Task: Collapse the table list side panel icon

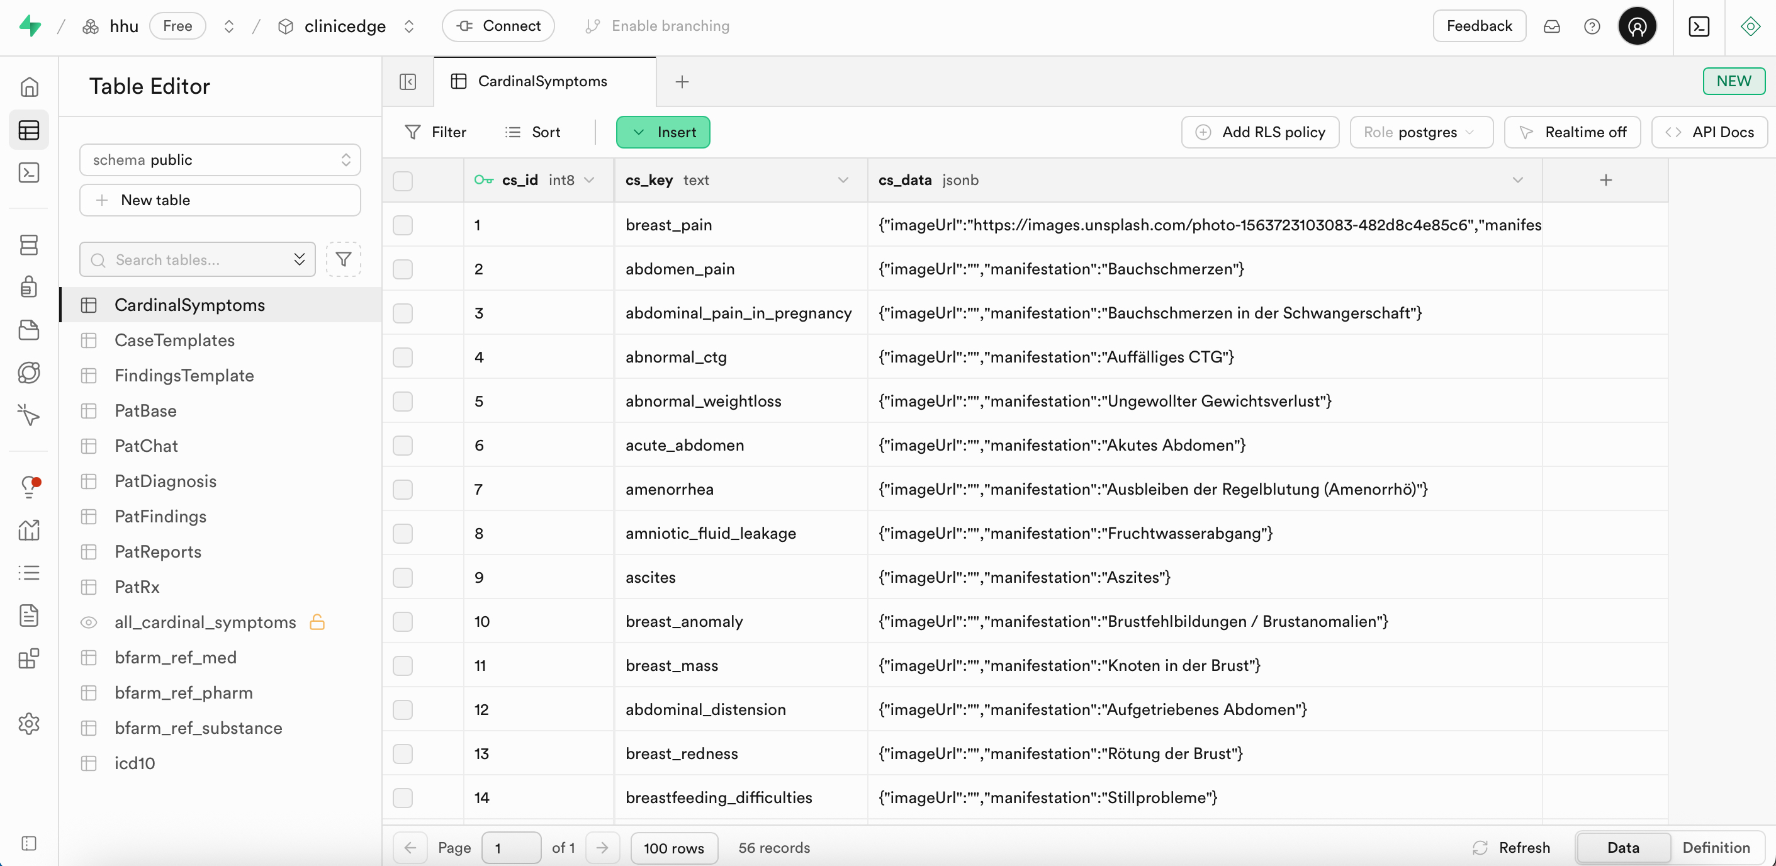Action: (407, 82)
